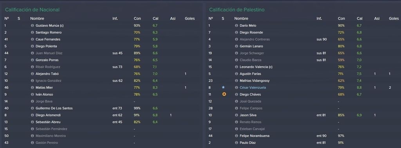Click the star icon for César Valenzuela
This screenshot has width=401, height=148.
point(223,87)
